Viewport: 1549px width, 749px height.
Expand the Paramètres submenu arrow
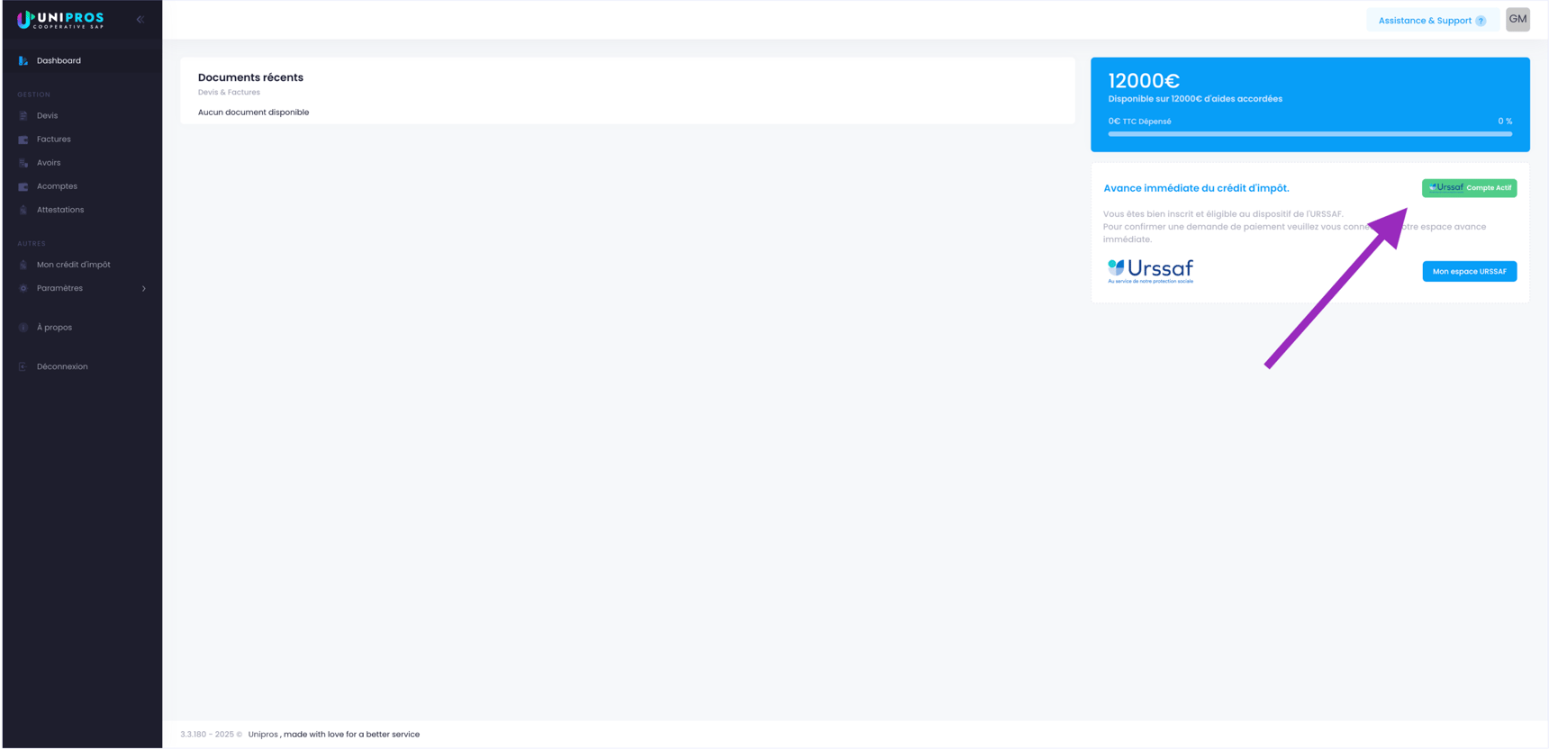coord(144,289)
